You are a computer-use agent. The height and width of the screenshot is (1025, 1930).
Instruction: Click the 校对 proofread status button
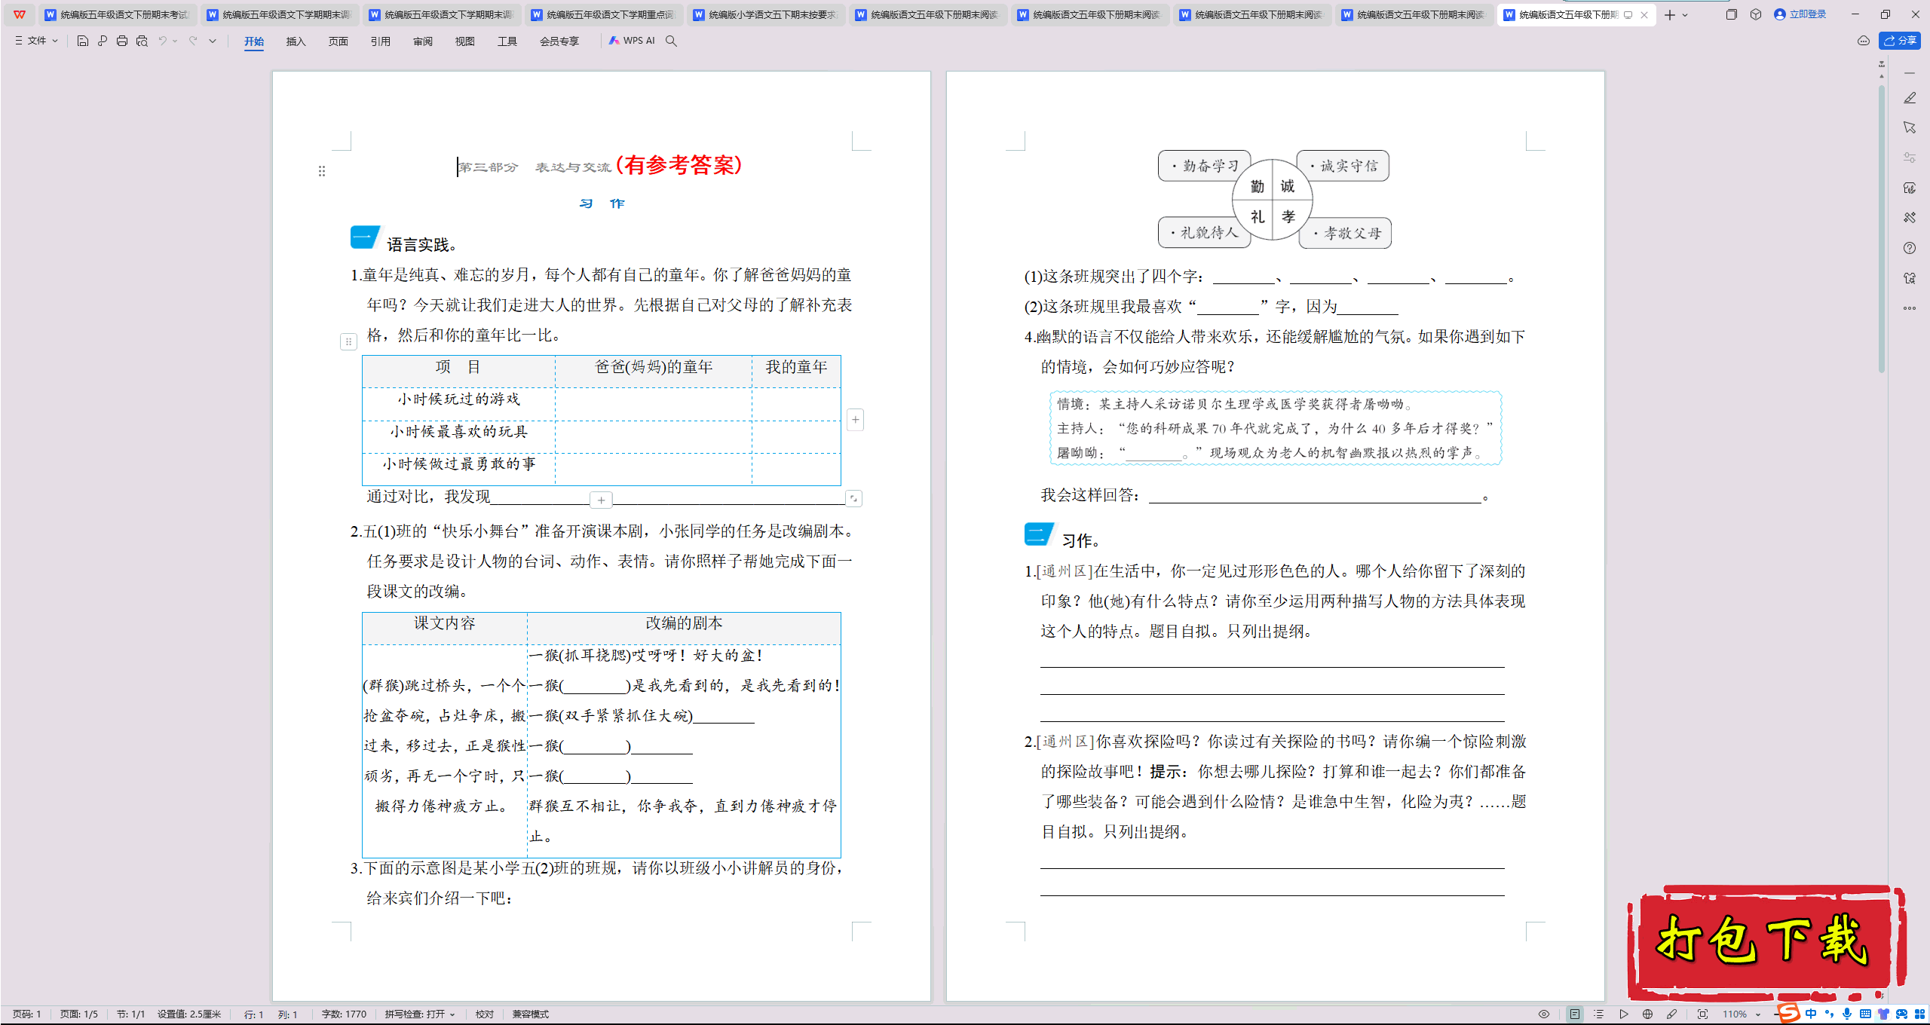(485, 1014)
